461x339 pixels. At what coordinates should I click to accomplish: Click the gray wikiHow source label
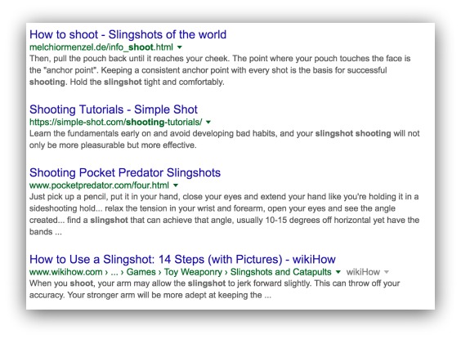point(363,272)
